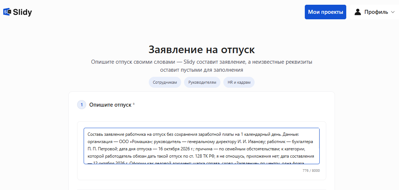This screenshot has height=190, width=399.
Task: Select the HR и кадрам tag
Action: click(239, 82)
